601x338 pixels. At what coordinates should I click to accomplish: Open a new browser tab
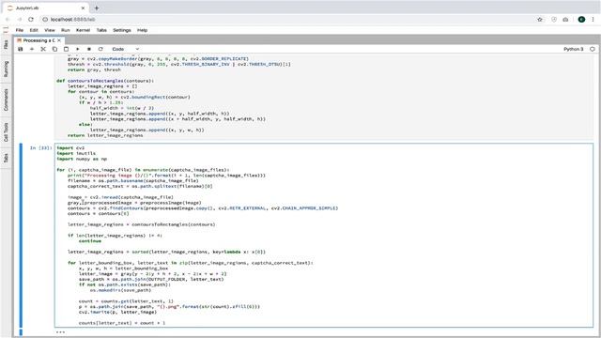pos(97,8)
